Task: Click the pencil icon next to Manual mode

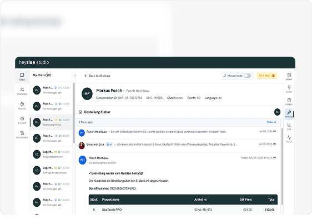Action: click(x=225, y=76)
